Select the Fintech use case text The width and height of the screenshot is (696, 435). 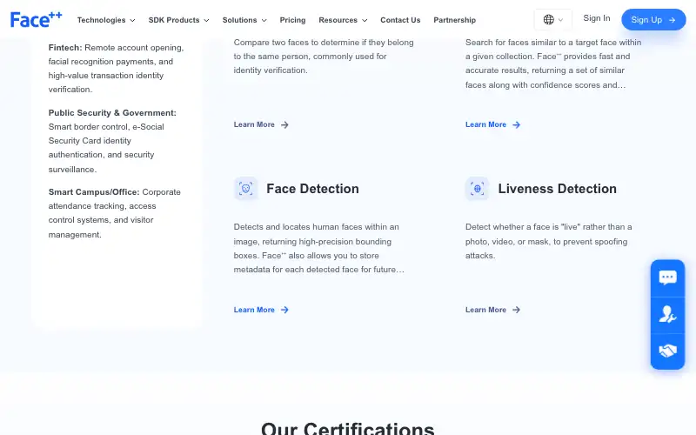point(117,69)
